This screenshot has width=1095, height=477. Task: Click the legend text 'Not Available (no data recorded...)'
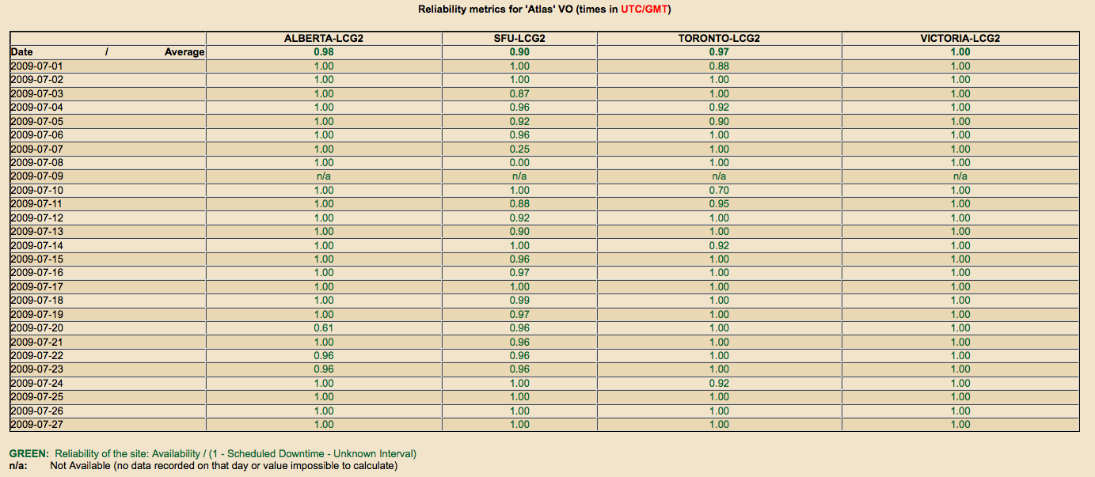[224, 466]
